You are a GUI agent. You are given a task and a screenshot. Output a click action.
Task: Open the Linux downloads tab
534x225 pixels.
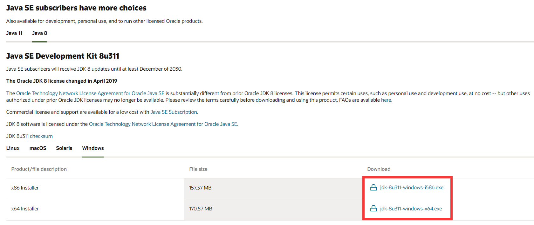tap(13, 148)
